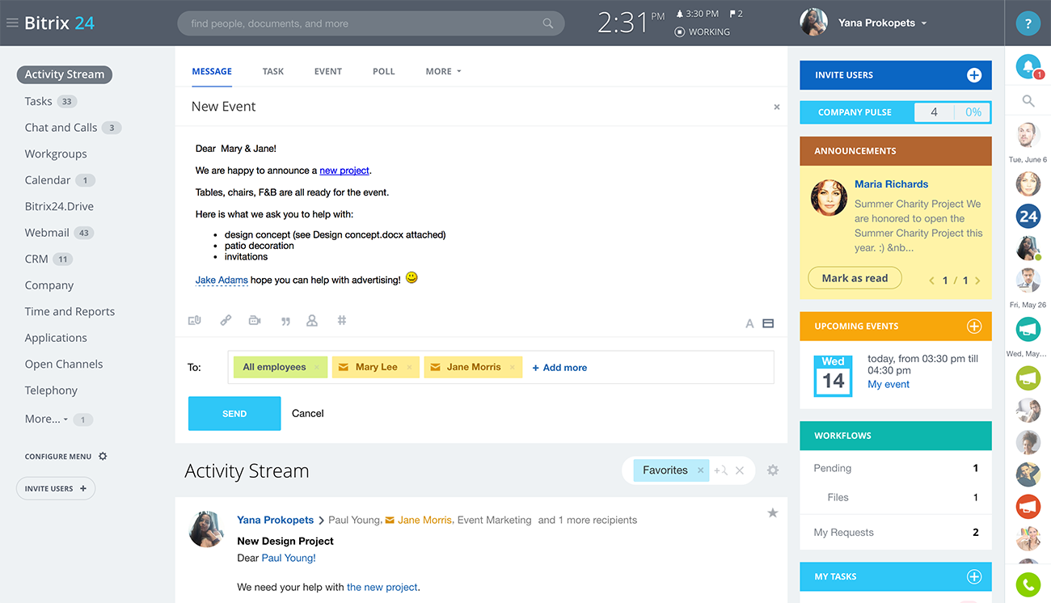The width and height of the screenshot is (1051, 603).
Task: Click the insert link icon in editor
Action: pos(226,321)
